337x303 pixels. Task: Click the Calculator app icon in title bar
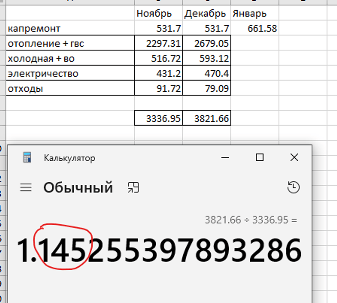(27, 157)
